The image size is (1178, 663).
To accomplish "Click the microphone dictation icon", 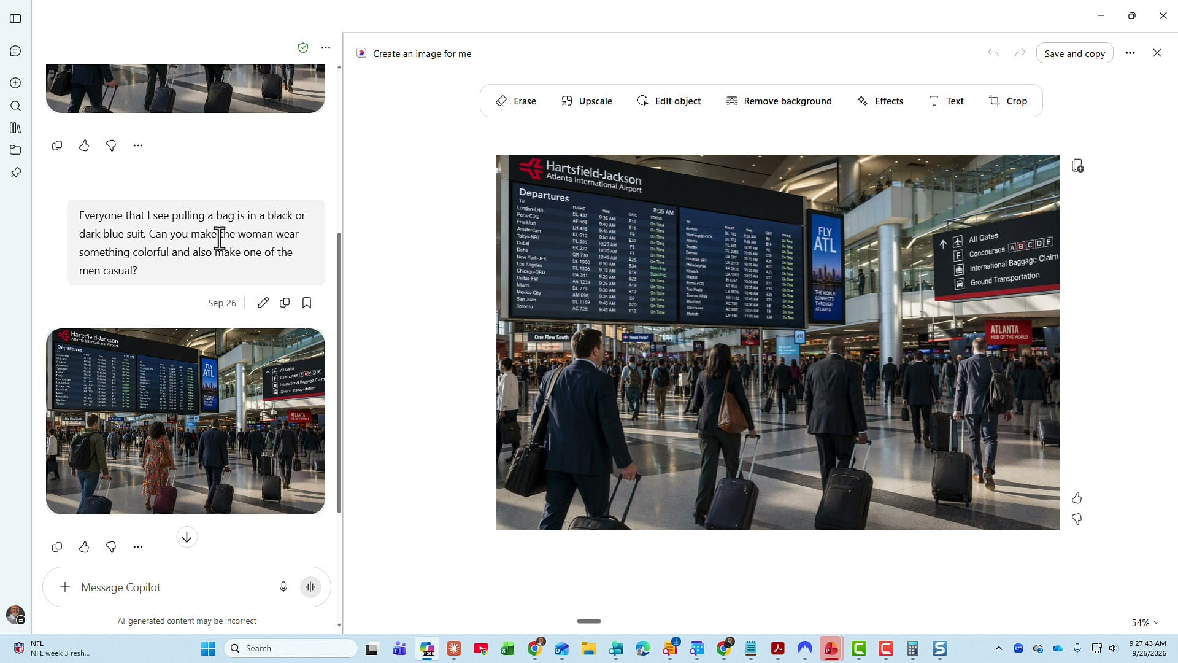I will click(x=283, y=587).
